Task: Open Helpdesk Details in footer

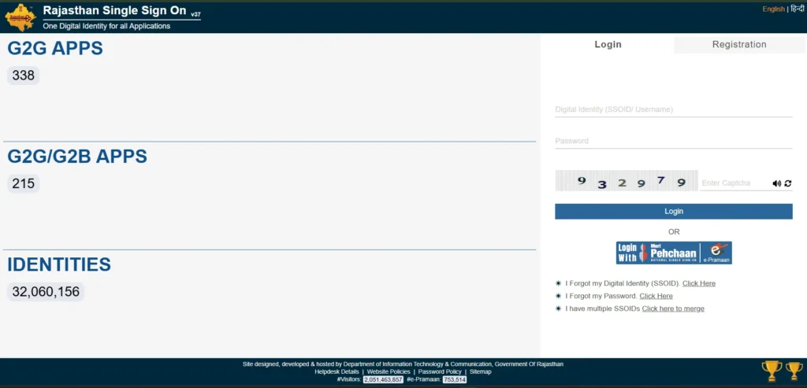Action: click(337, 371)
